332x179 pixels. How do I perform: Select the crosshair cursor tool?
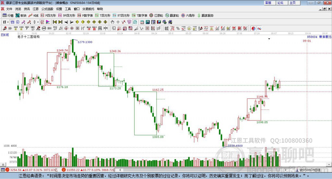[x=118, y=22]
